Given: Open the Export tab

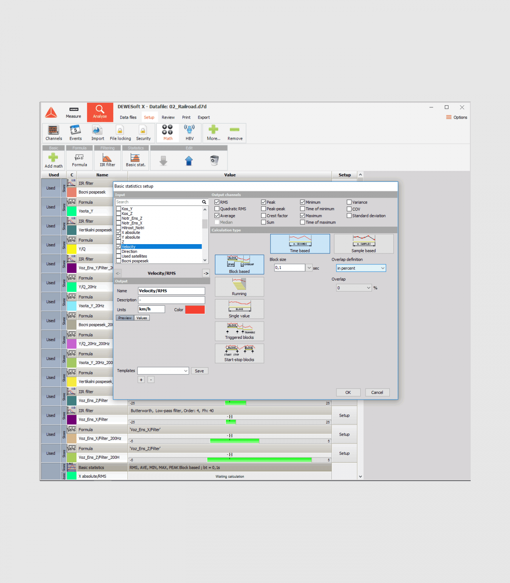Looking at the screenshot, I should [x=204, y=117].
